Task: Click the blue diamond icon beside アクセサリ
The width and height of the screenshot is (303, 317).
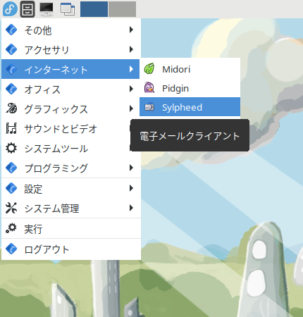Action: (x=11, y=49)
